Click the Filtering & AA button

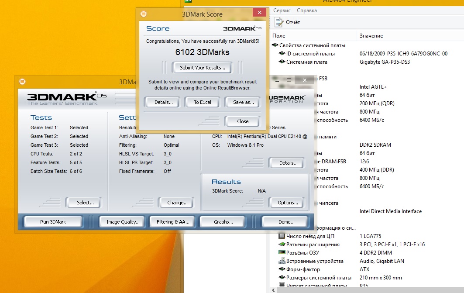click(173, 222)
